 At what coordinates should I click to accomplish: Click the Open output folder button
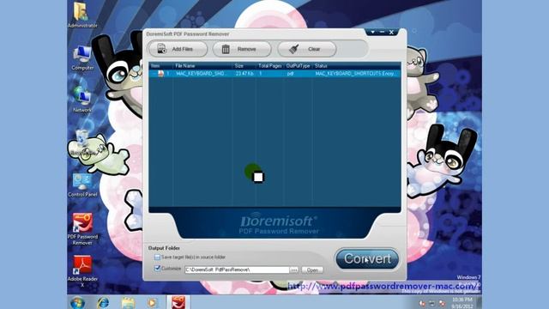[x=312, y=270]
